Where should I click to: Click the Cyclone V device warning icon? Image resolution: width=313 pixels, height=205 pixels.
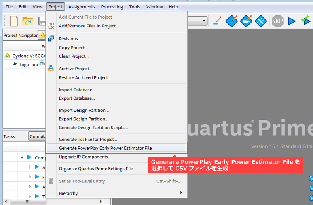7,56
